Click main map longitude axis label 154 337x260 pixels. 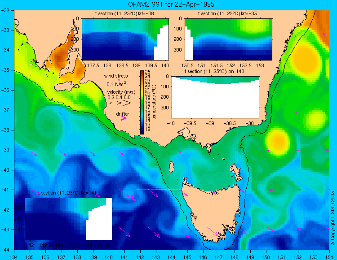[x=329, y=257]
